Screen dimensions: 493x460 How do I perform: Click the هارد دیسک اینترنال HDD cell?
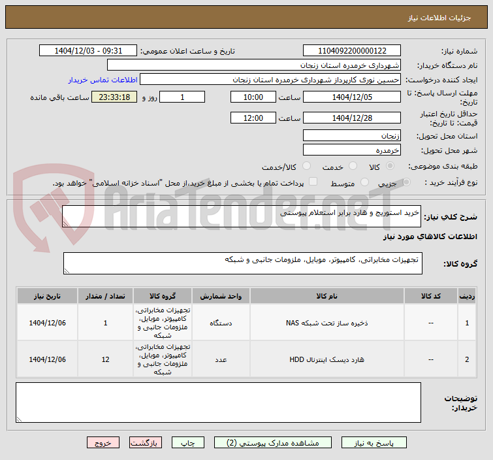tap(327, 359)
